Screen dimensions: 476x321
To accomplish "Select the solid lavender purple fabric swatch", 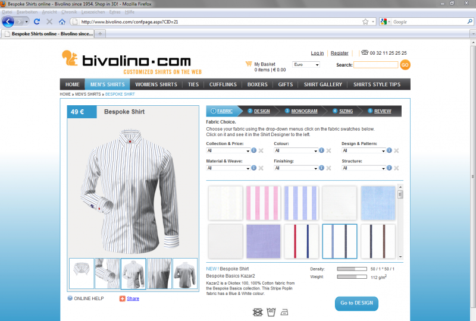I will click(263, 241).
